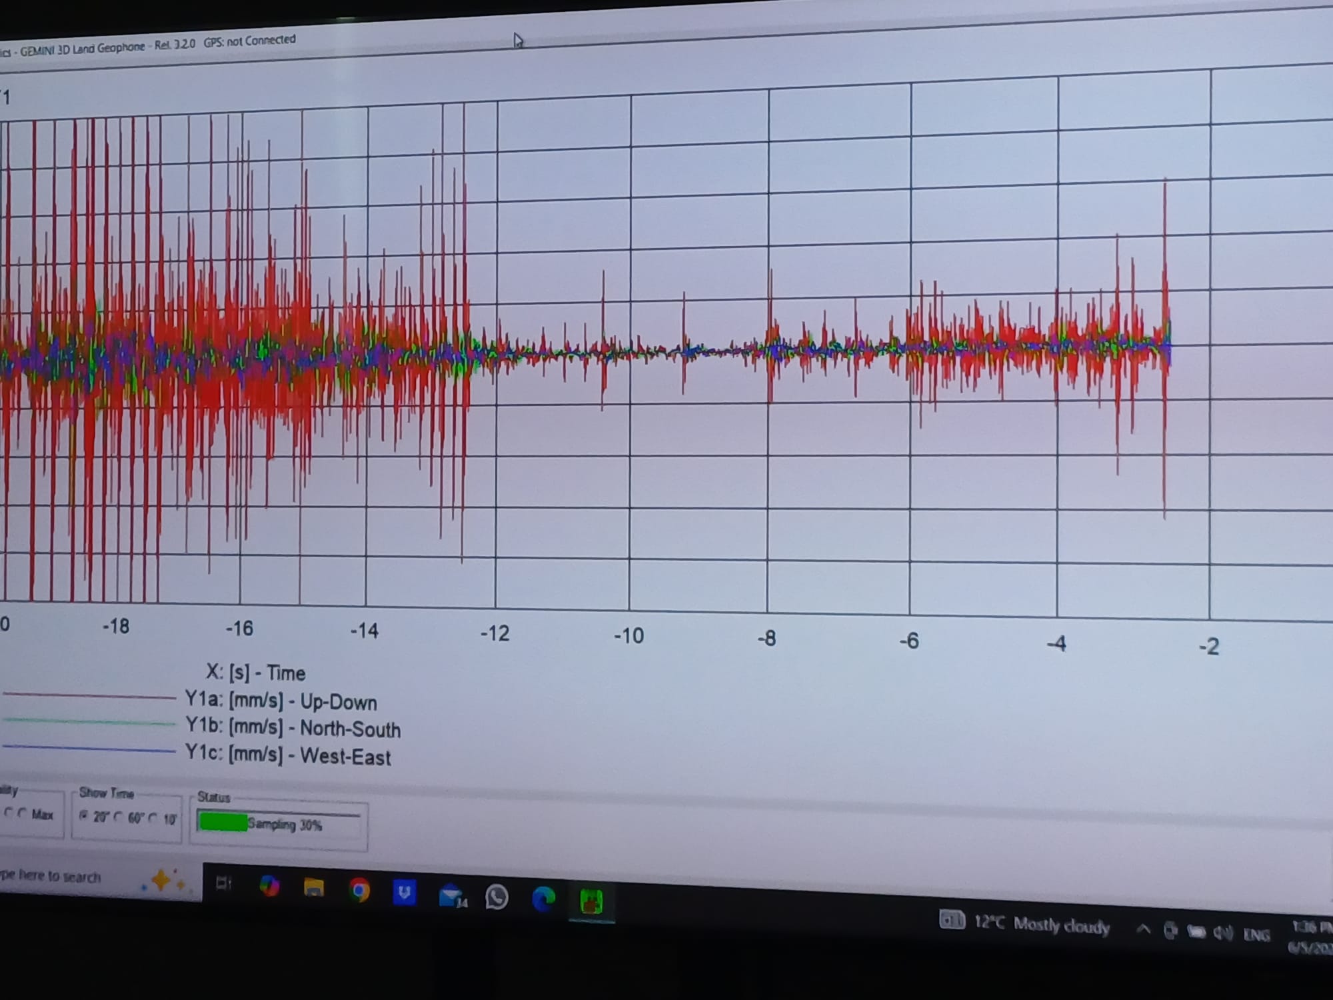Select the Max radio button

coord(23,813)
